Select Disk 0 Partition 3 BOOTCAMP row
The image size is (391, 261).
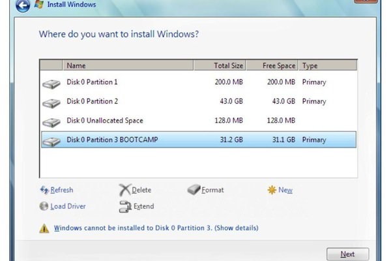pyautogui.click(x=199, y=140)
